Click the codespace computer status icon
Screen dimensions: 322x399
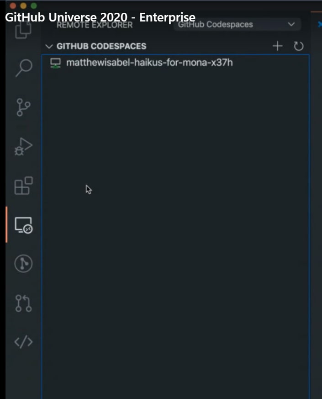(55, 63)
